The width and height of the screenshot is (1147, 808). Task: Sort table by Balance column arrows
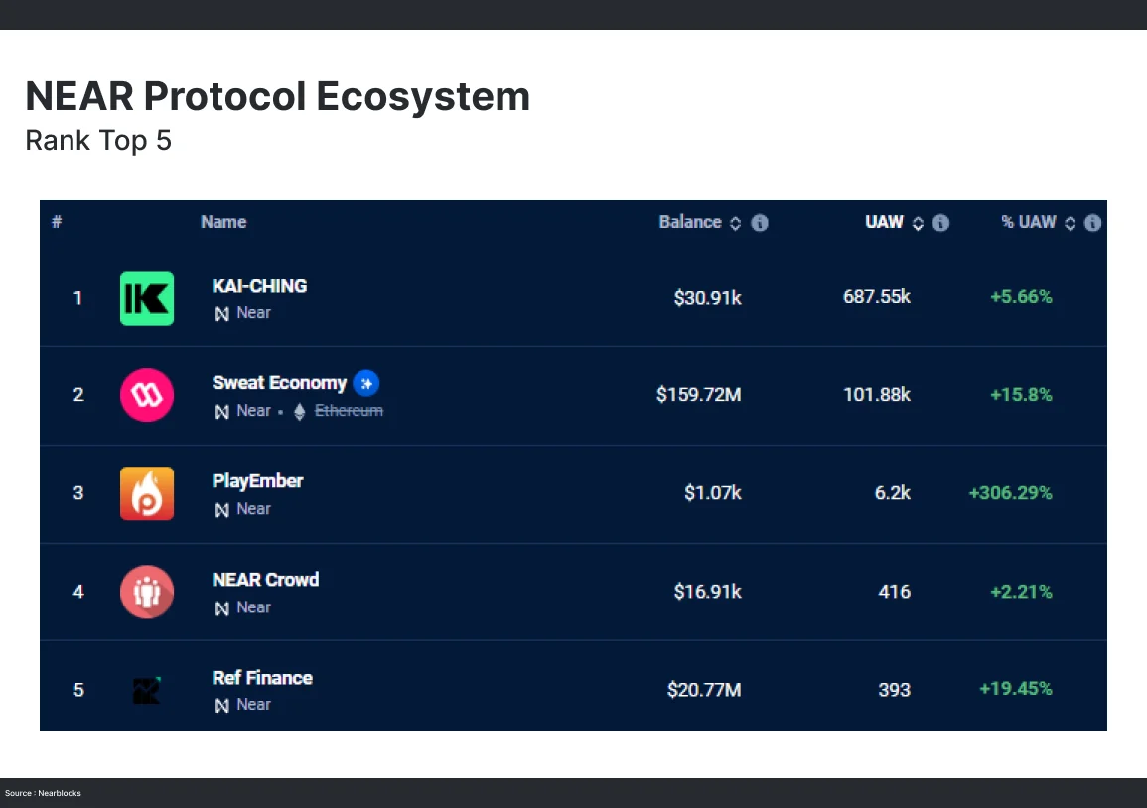click(x=735, y=223)
